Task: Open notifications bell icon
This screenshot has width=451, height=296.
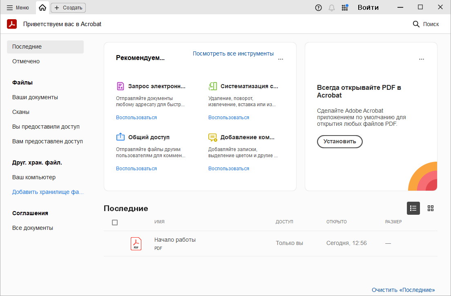Action: pos(332,8)
